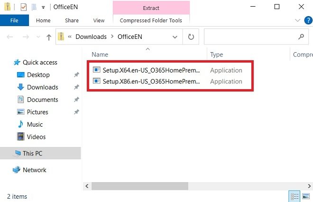Viewport: 313px width, 202px height.
Task: Select This PC in the navigation pane
Action: [x=40, y=153]
